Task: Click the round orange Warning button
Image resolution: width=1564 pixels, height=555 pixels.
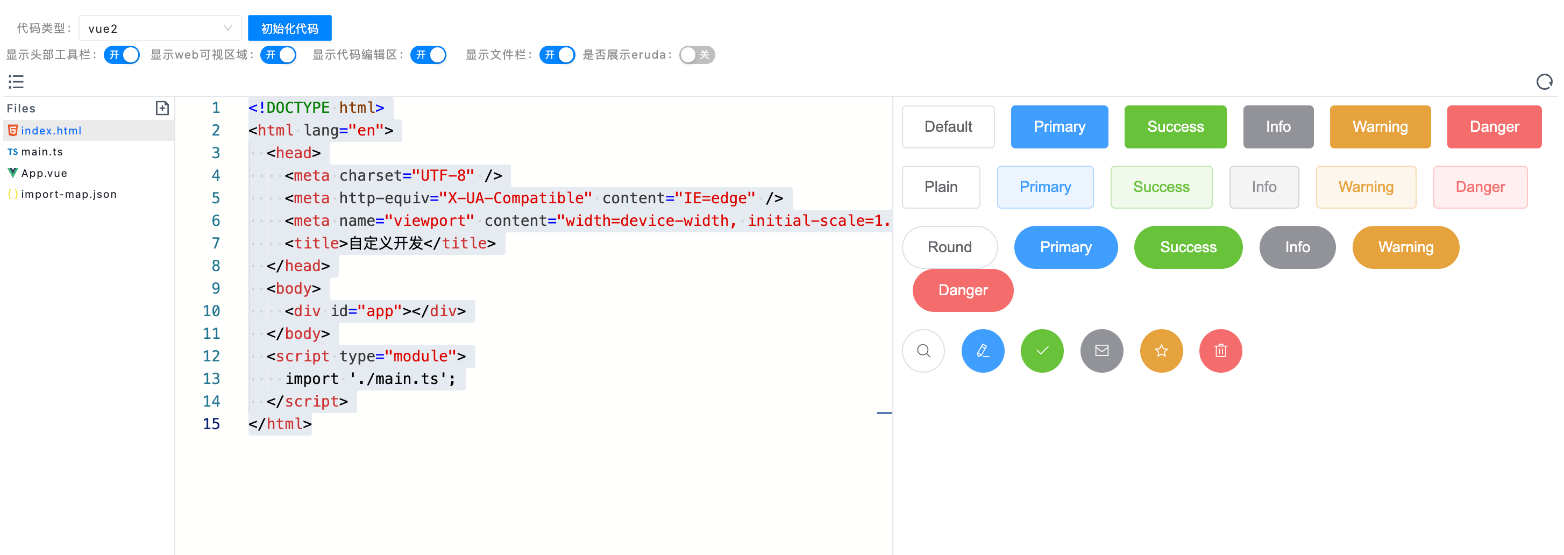Action: (1405, 247)
